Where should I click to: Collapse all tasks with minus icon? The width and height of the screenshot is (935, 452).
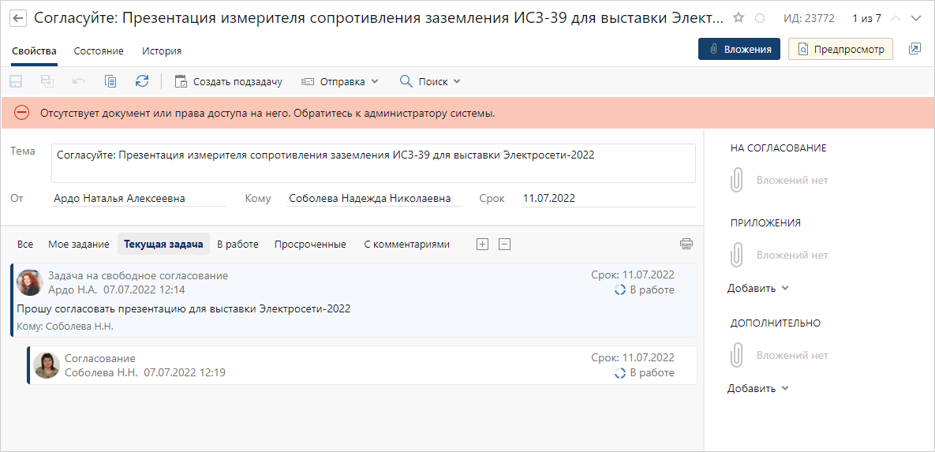(x=505, y=244)
